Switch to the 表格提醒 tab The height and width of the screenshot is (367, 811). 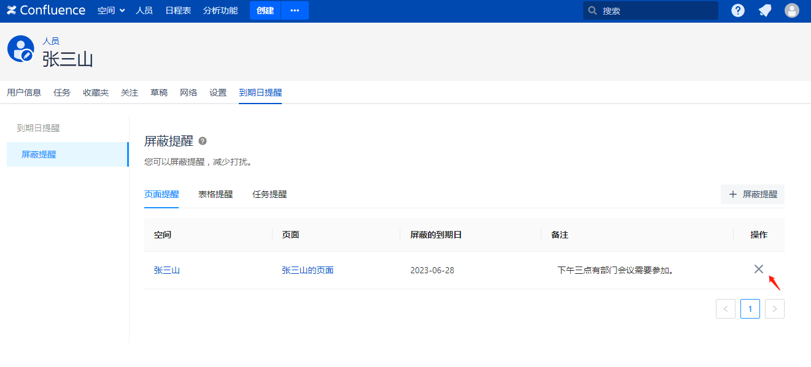tap(215, 194)
